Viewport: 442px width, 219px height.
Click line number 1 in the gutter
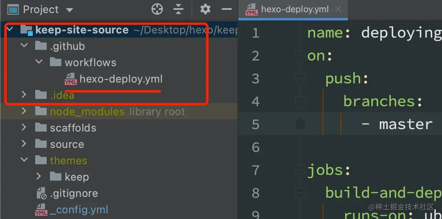[256, 33]
